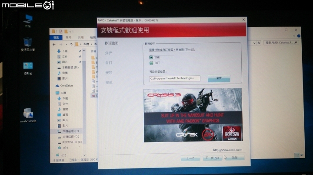313x175 pixels.
Task: Click the 安裝 step in installer sidebar
Action: click(109, 73)
